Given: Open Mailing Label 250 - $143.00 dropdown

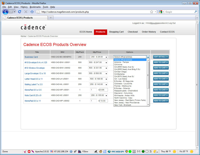Looking at the screenshot, I should point(98,84).
